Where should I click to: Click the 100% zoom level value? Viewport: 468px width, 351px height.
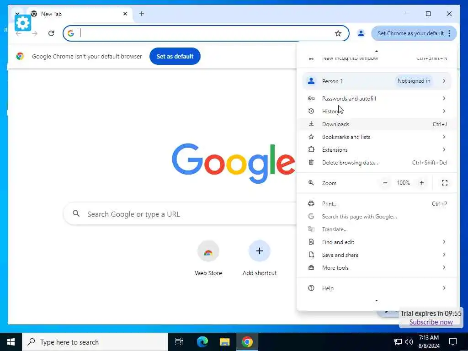coord(403,183)
